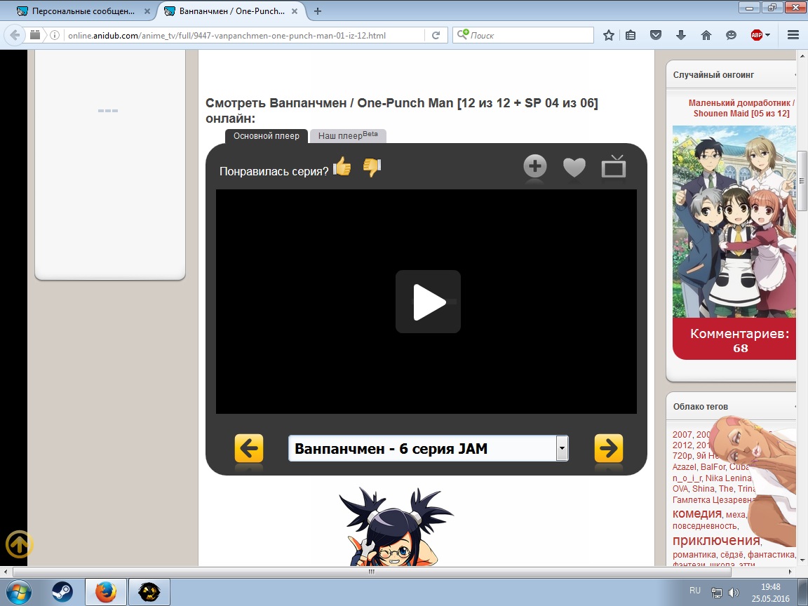Go back to previous page
This screenshot has width=808, height=606.
coord(15,35)
